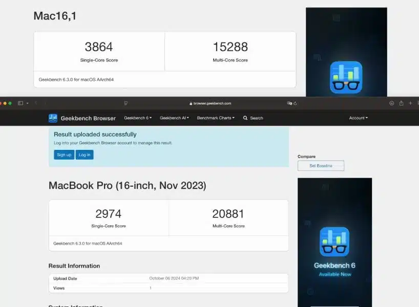The image size is (419, 307).
Task: Click the browser.geekbench.com address bar
Action: pyautogui.click(x=210, y=103)
